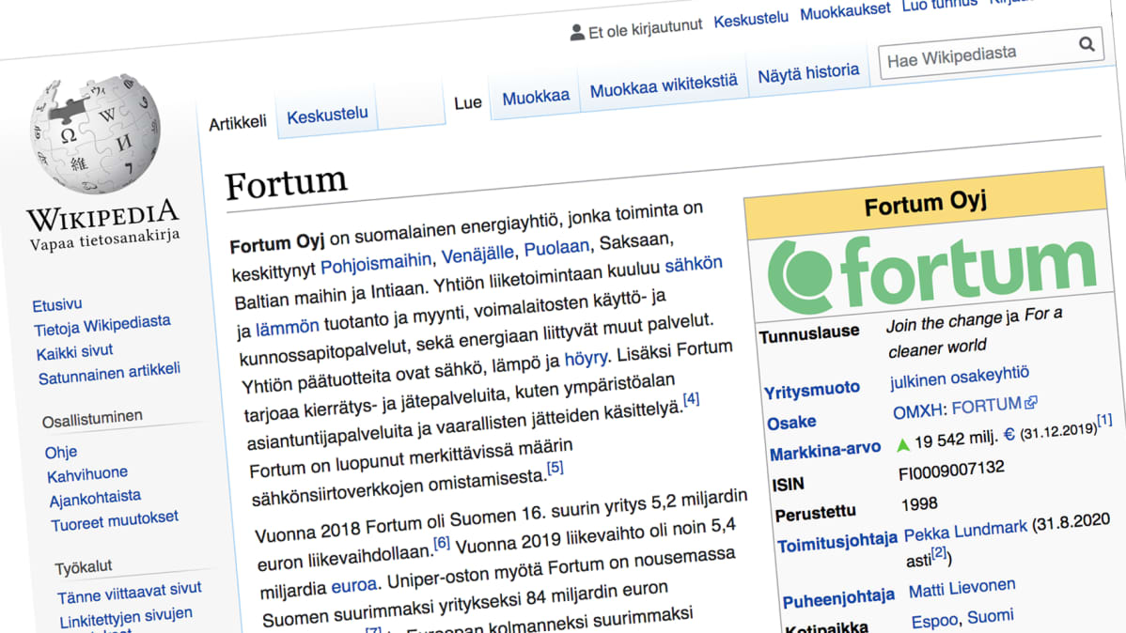Switch to the Artikkeli tab
The width and height of the screenshot is (1126, 633).
click(238, 123)
